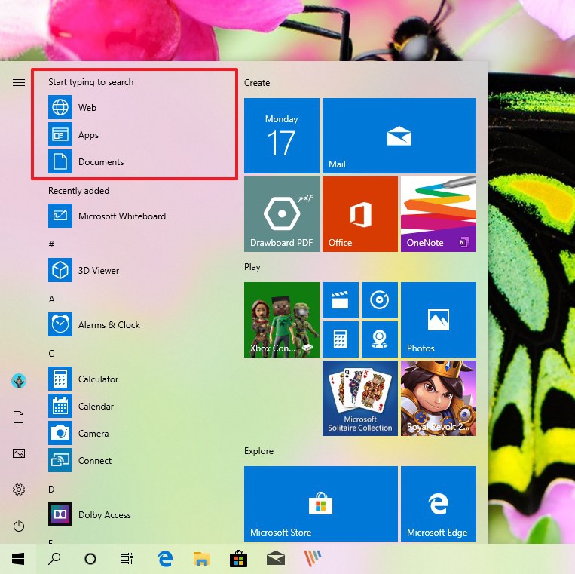Image resolution: width=575 pixels, height=574 pixels.
Task: Click the Create group header
Action: (257, 83)
